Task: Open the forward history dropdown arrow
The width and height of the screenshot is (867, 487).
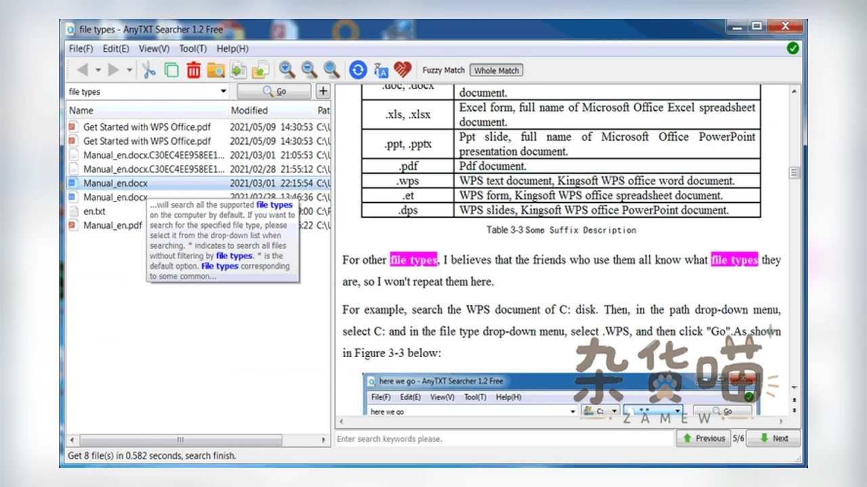Action: (x=129, y=70)
